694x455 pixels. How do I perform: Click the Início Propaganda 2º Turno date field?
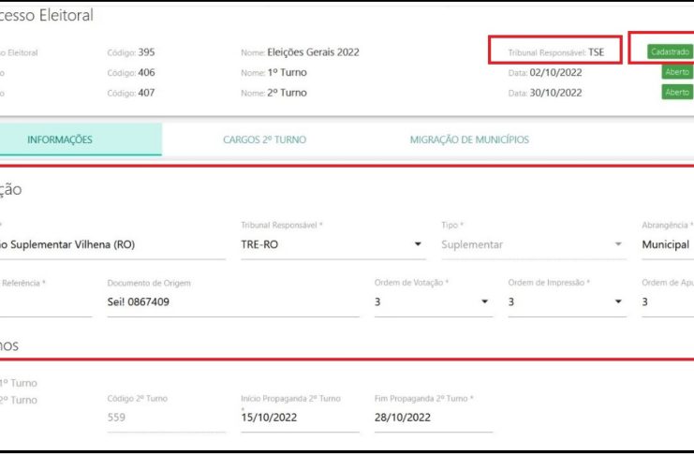point(299,418)
